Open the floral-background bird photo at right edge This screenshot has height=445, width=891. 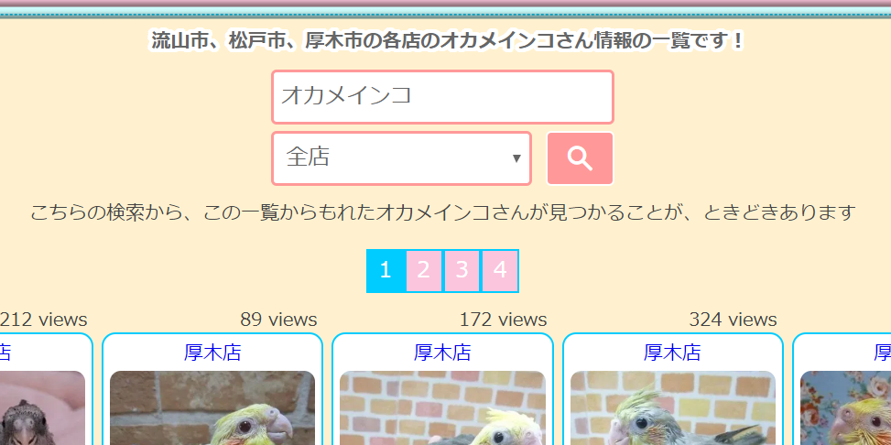tap(845, 408)
